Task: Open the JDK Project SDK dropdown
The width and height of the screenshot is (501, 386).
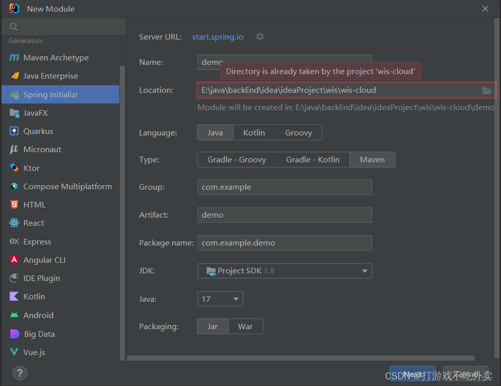Action: coord(285,271)
